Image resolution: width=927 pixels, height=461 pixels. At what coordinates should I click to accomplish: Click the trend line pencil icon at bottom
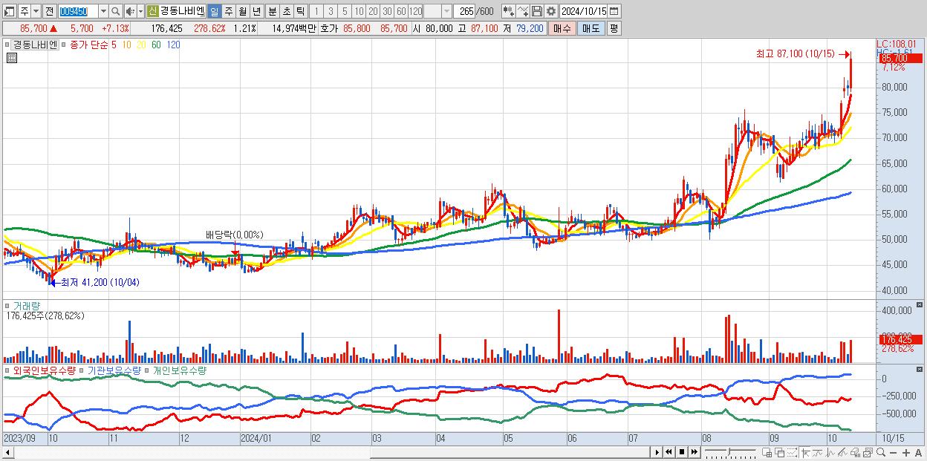tap(842, 453)
